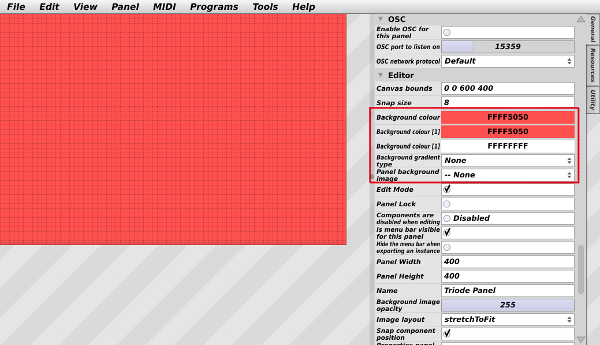This screenshot has height=345, width=600.
Task: Open the Image layout dropdown
Action: tap(508, 320)
